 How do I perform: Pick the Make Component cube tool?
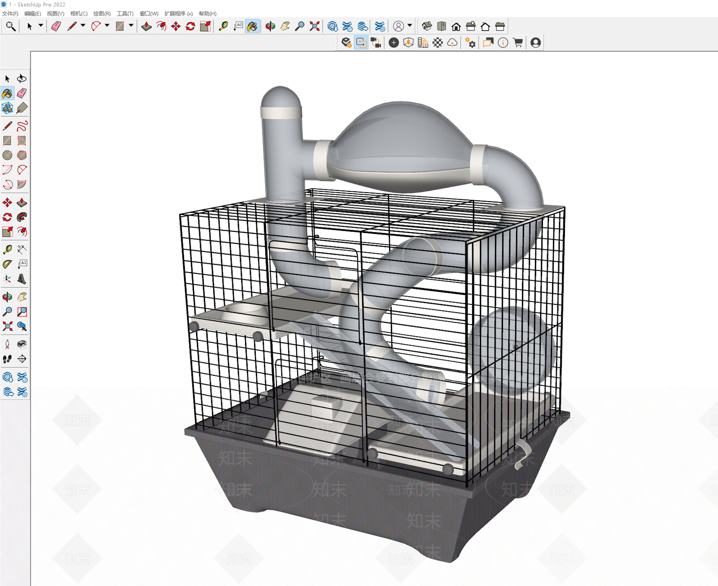pyautogui.click(x=7, y=108)
